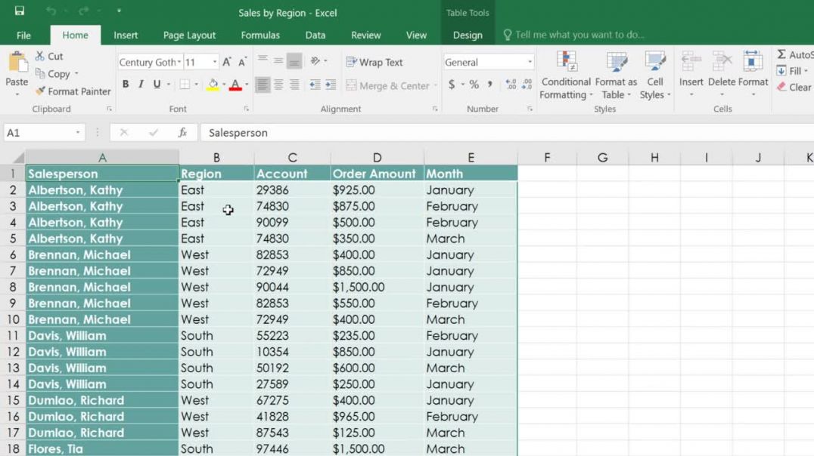Screen dimensions: 814x456
Task: Select Align Left icon
Action: pyautogui.click(x=263, y=85)
